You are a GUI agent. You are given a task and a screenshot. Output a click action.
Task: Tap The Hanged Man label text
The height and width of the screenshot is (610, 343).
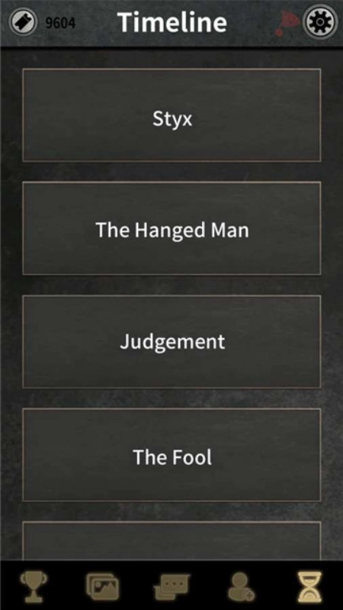172,230
